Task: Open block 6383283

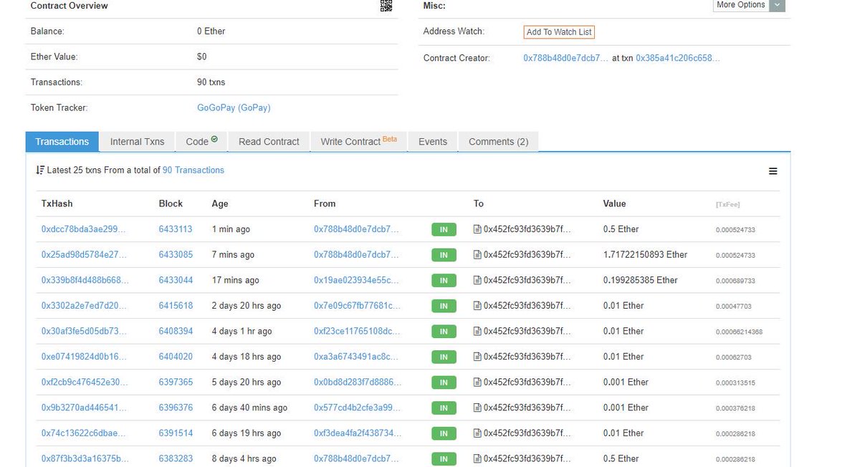Action: click(176, 458)
